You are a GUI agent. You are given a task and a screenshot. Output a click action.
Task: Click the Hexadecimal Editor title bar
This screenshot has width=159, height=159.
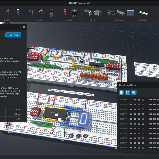pos(138,85)
